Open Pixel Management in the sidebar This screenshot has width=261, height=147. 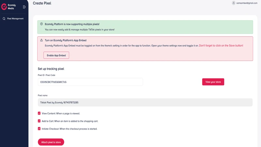point(15,19)
